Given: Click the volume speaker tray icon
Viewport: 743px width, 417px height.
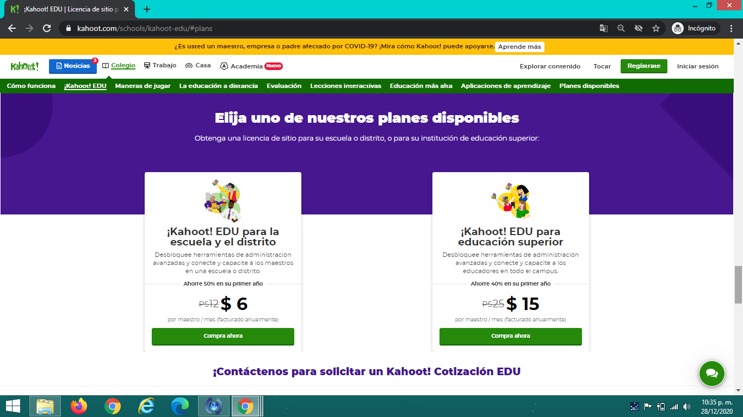Looking at the screenshot, I should [687, 406].
